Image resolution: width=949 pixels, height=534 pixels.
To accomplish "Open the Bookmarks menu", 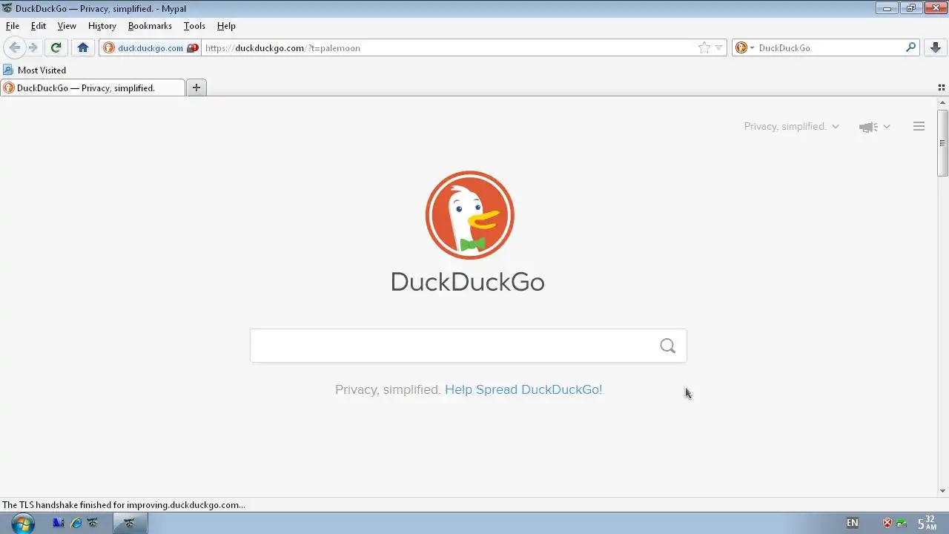I will click(150, 26).
